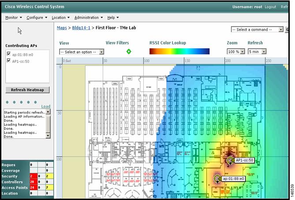This screenshot has height=200, width=295.
Task: Click the log box scroll down arrow
Action: click(48, 136)
